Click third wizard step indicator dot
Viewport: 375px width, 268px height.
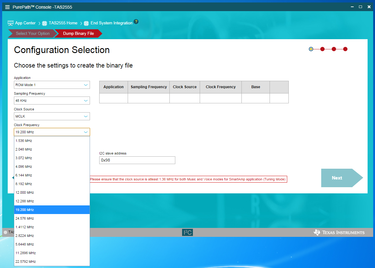pos(334,49)
